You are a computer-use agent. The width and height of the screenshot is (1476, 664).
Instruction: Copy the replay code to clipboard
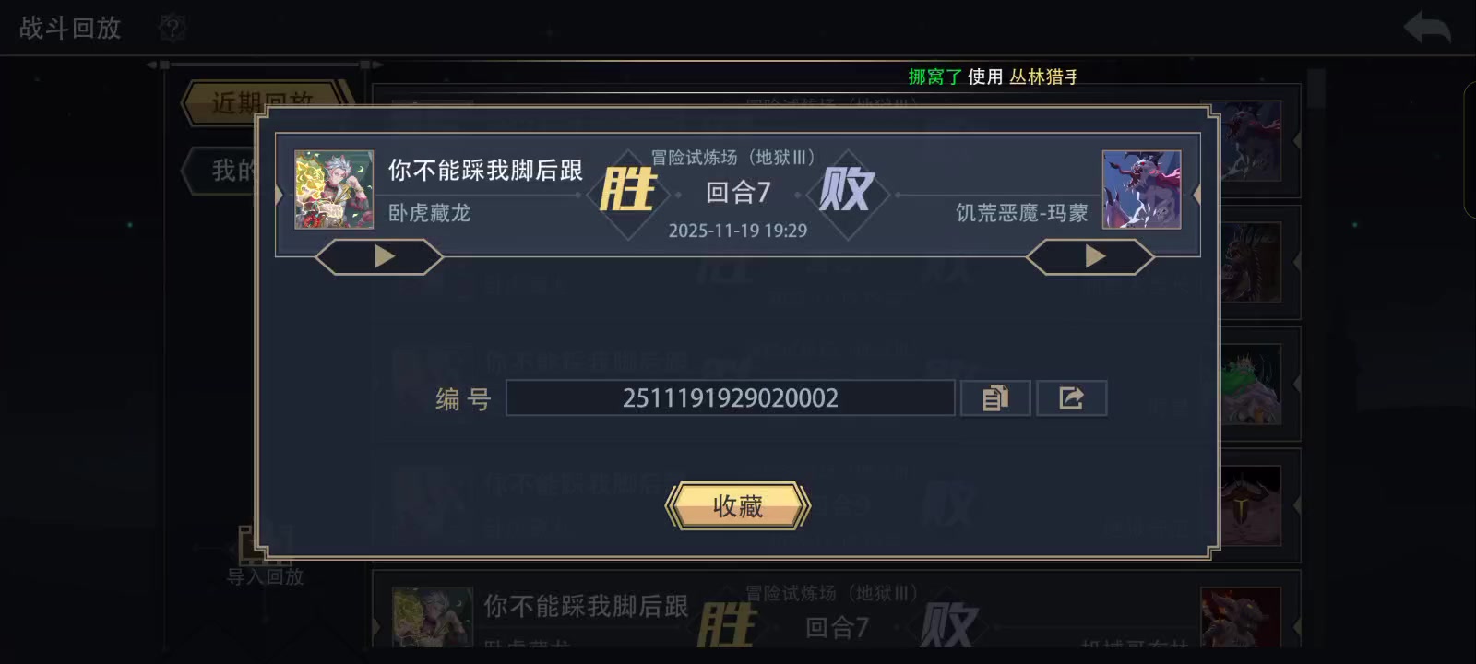[995, 398]
